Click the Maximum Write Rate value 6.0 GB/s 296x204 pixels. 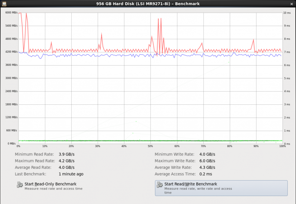(x=207, y=161)
